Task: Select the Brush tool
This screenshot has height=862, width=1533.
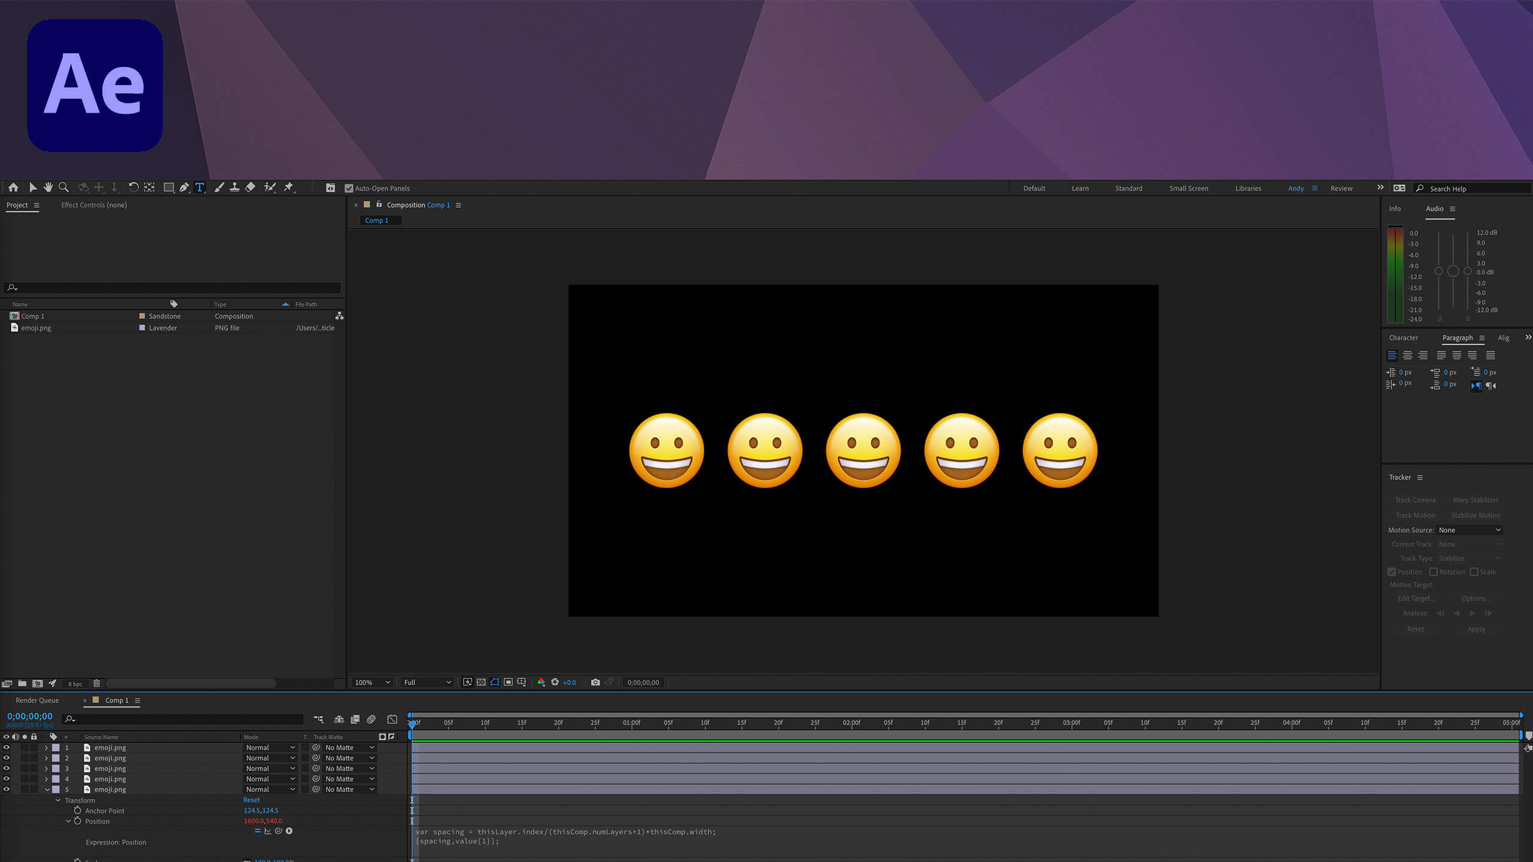Action: [x=219, y=187]
